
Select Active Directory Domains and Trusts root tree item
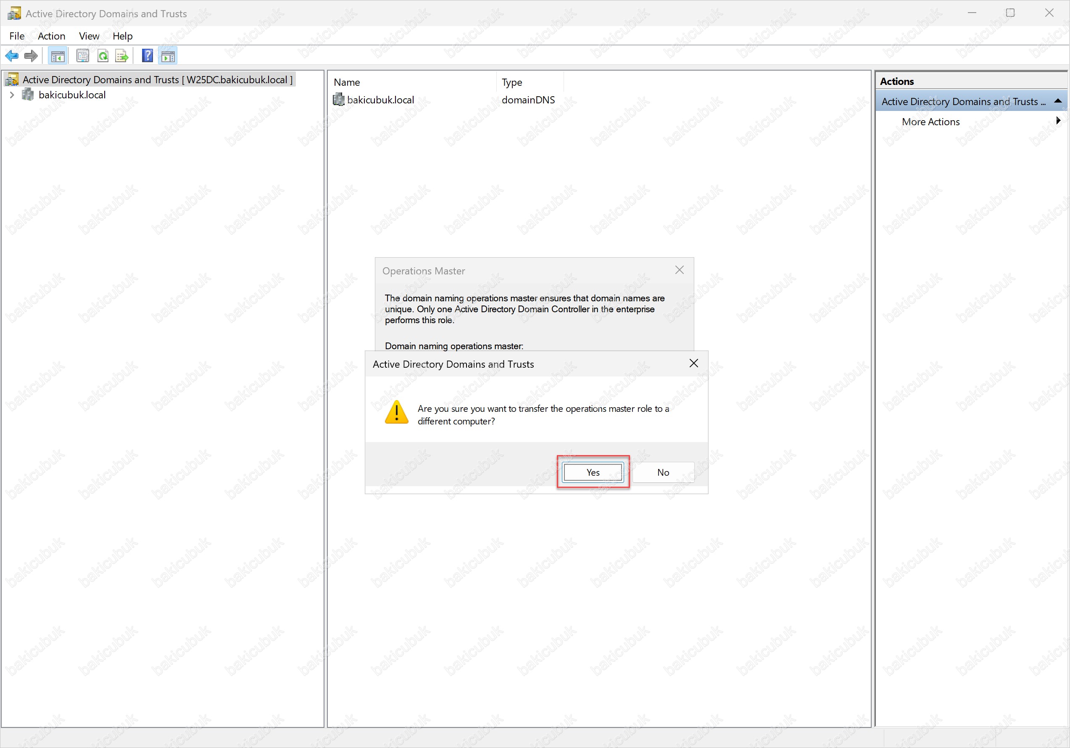tap(150, 80)
